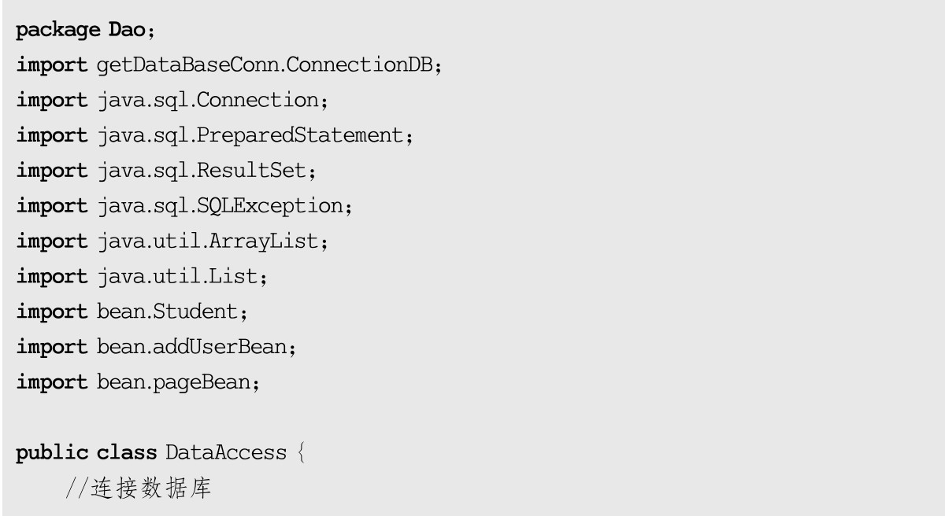The width and height of the screenshot is (945, 516).
Task: Click the java.sql.SQLException import text
Action: (220, 206)
